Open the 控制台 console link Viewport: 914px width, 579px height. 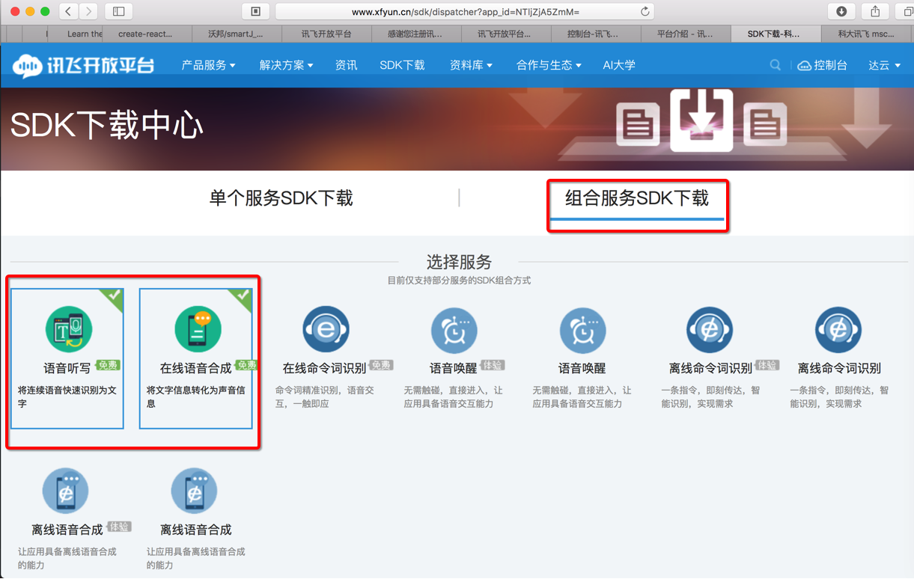click(830, 65)
